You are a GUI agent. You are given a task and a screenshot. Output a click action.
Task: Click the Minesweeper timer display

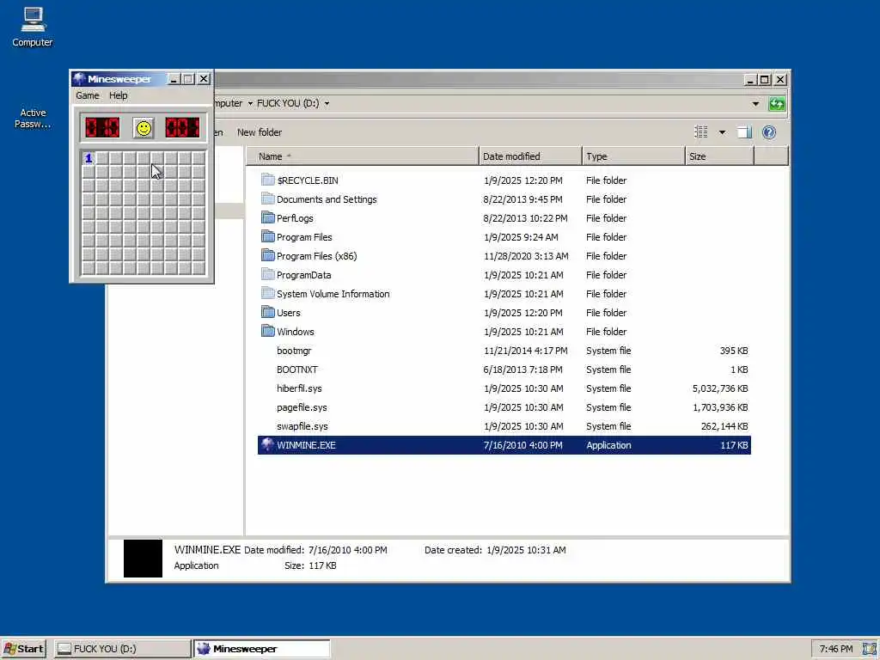182,128
